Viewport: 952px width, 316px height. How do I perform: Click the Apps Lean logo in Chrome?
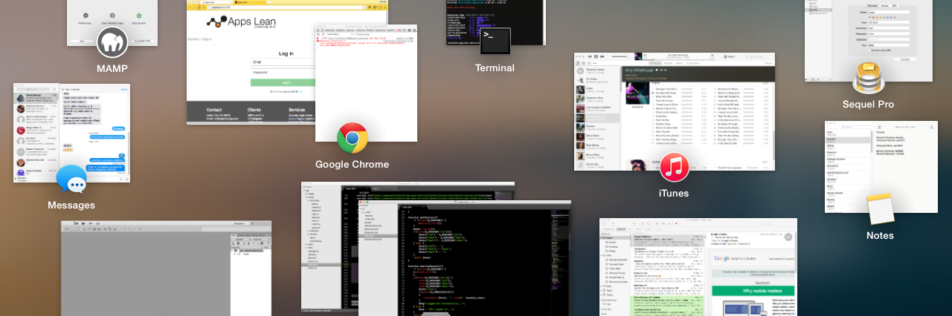tap(240, 22)
